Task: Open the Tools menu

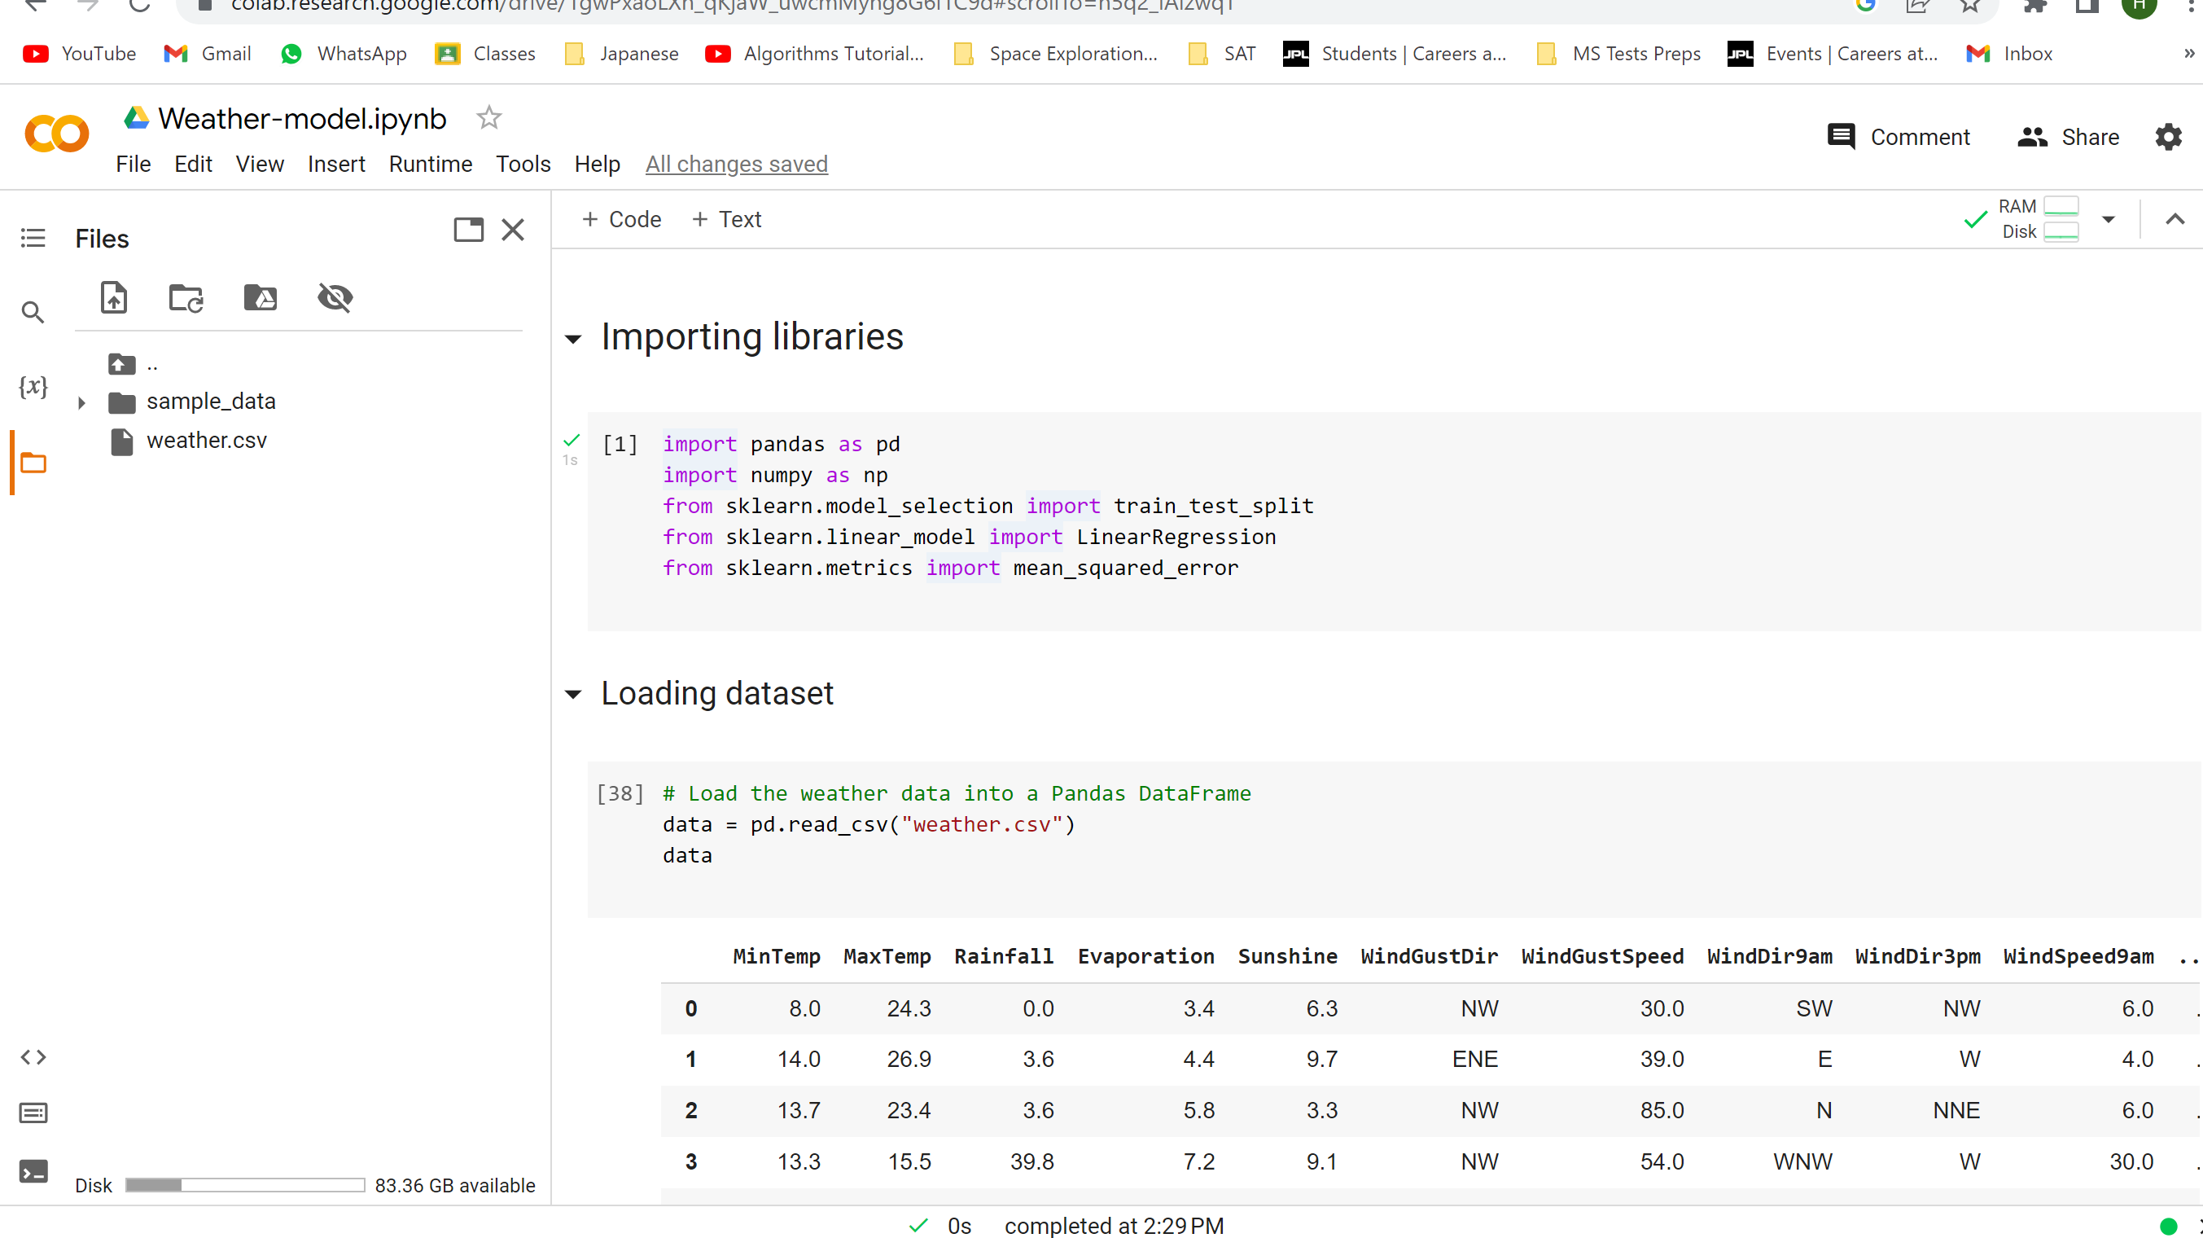Action: 523,165
